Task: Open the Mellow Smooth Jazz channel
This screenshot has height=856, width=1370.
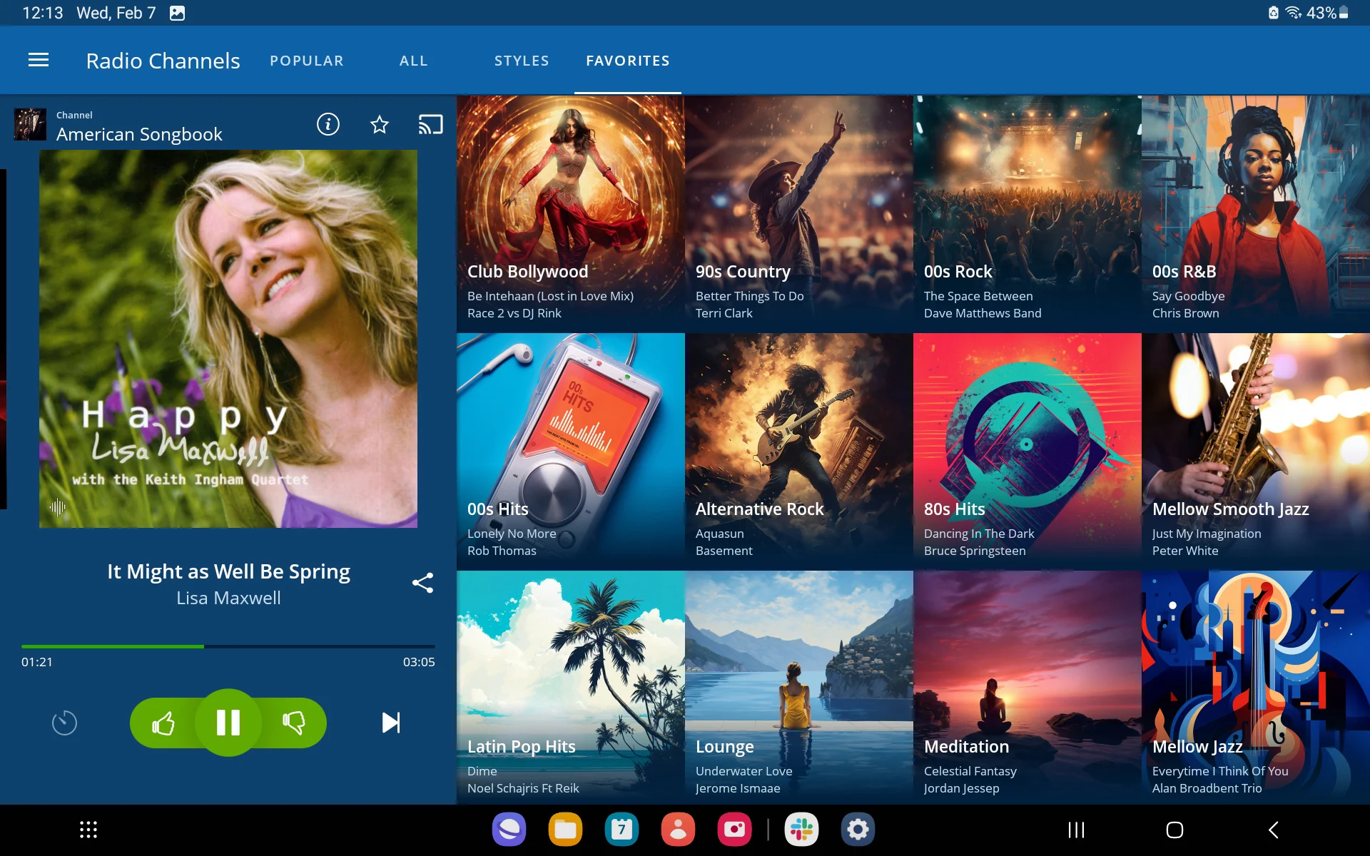Action: tap(1256, 451)
